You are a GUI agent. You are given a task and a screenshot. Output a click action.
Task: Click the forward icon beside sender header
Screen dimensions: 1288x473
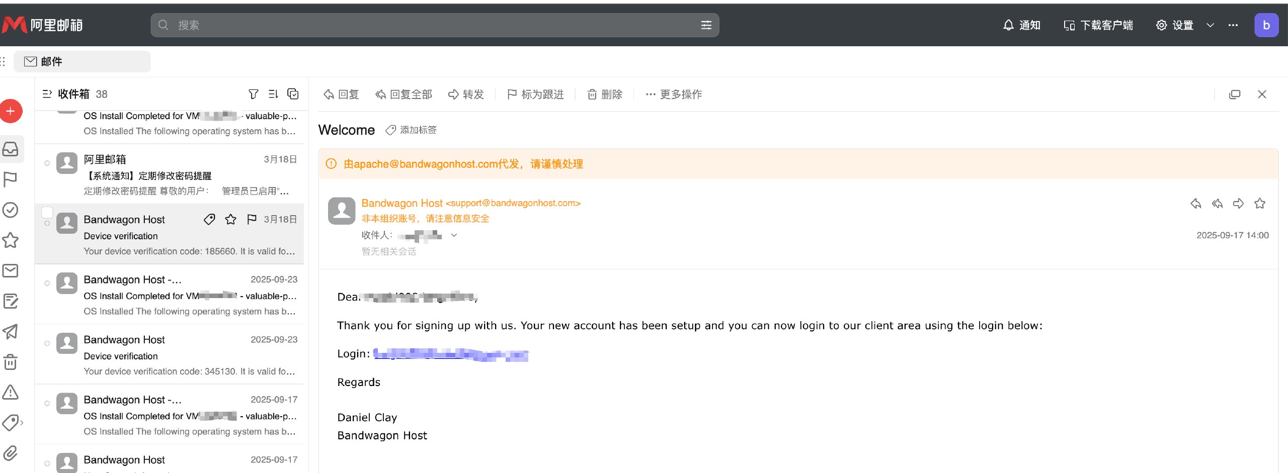click(1238, 204)
